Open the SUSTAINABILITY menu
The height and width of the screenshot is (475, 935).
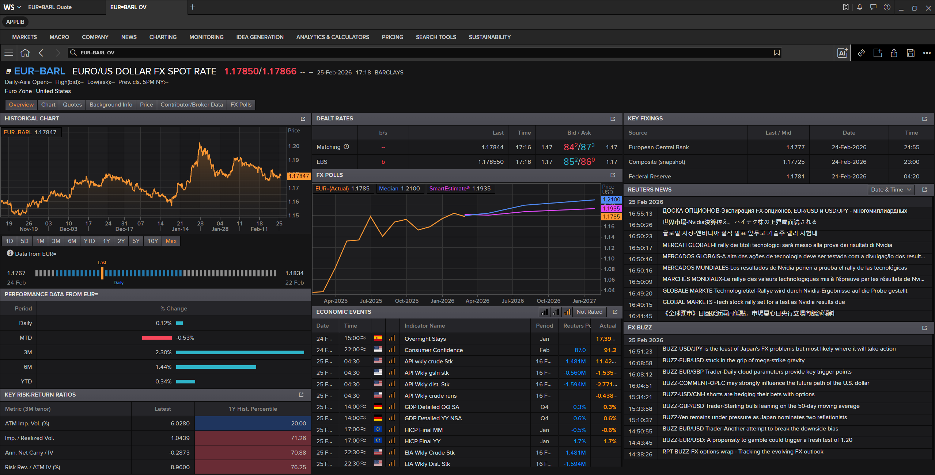490,37
